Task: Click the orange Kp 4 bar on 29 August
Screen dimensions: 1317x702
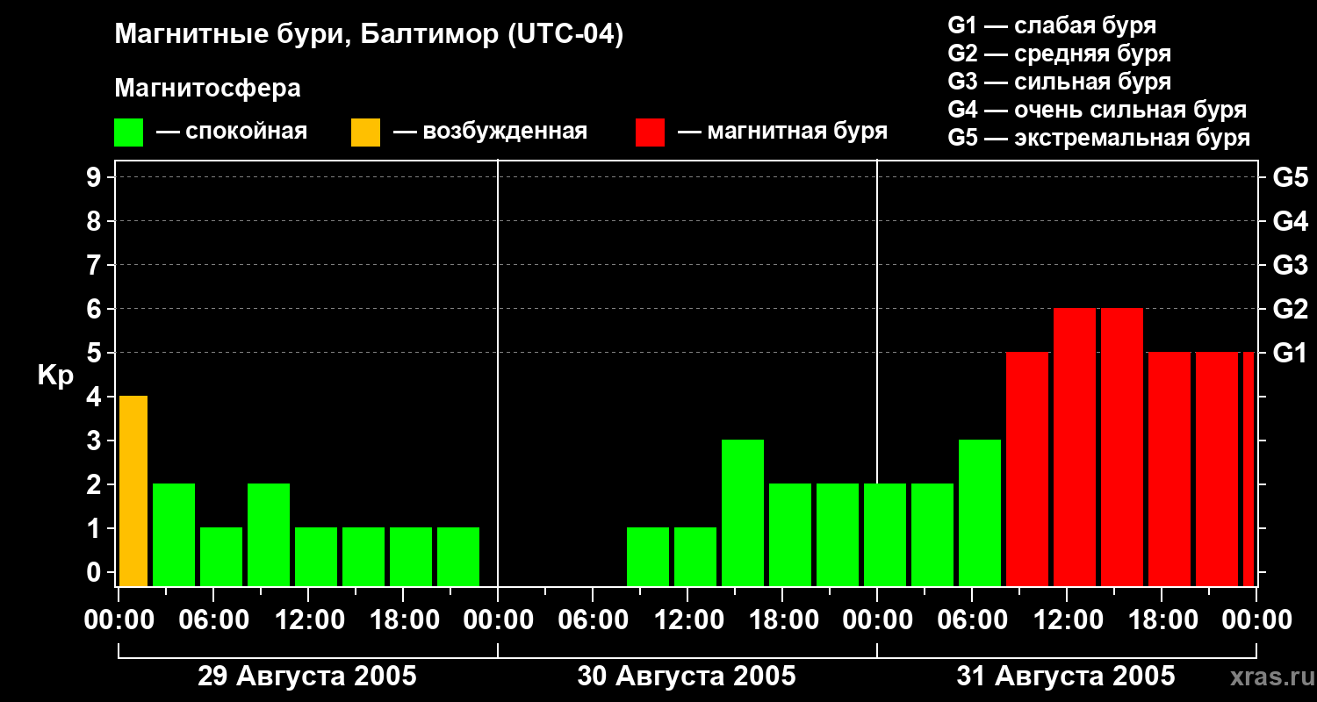Action: (x=133, y=491)
